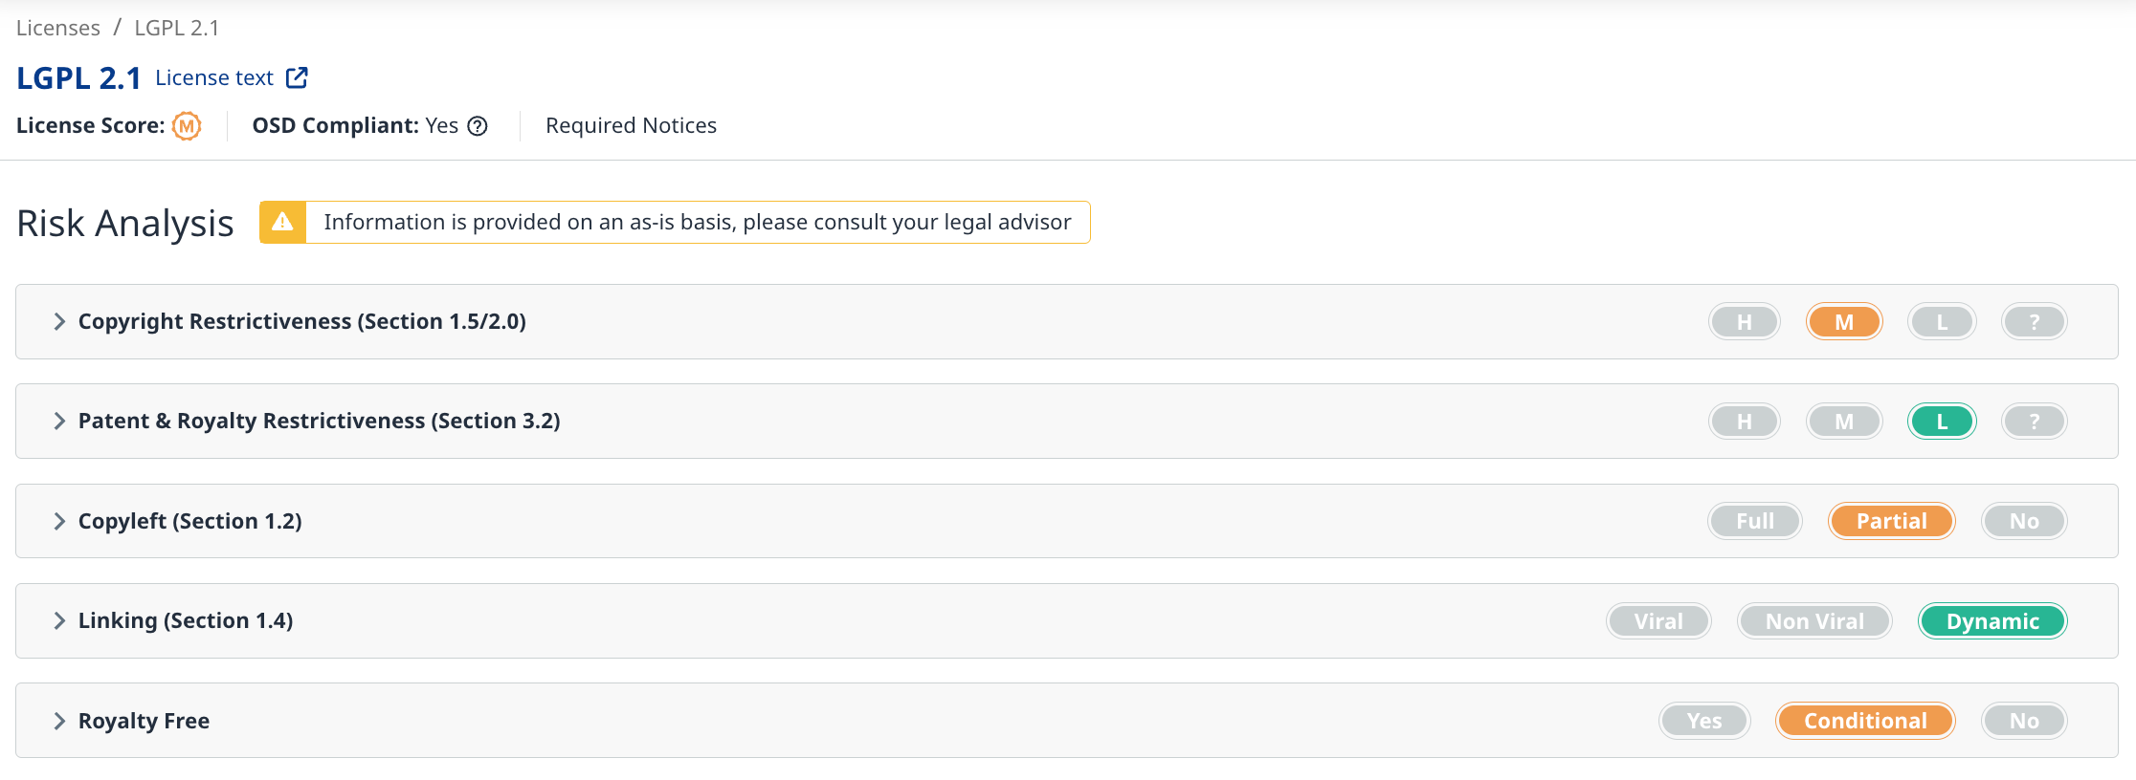Click the OSD Compliant help question icon
Image resolution: width=2136 pixels, height=780 pixels.
[478, 126]
